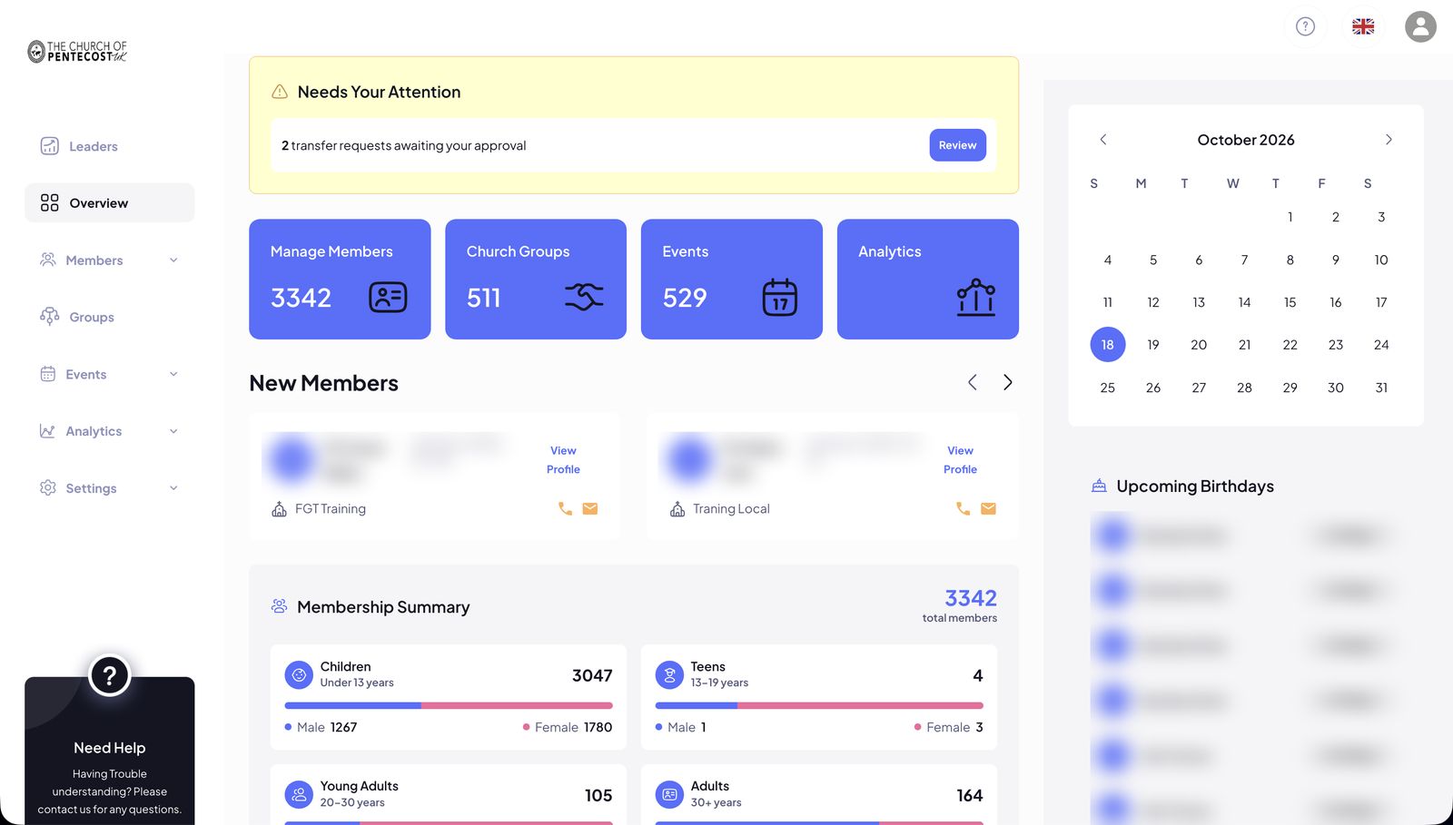Viewport: 1453px width, 825px height.
Task: Open the help question mark icon in header
Action: (1305, 26)
